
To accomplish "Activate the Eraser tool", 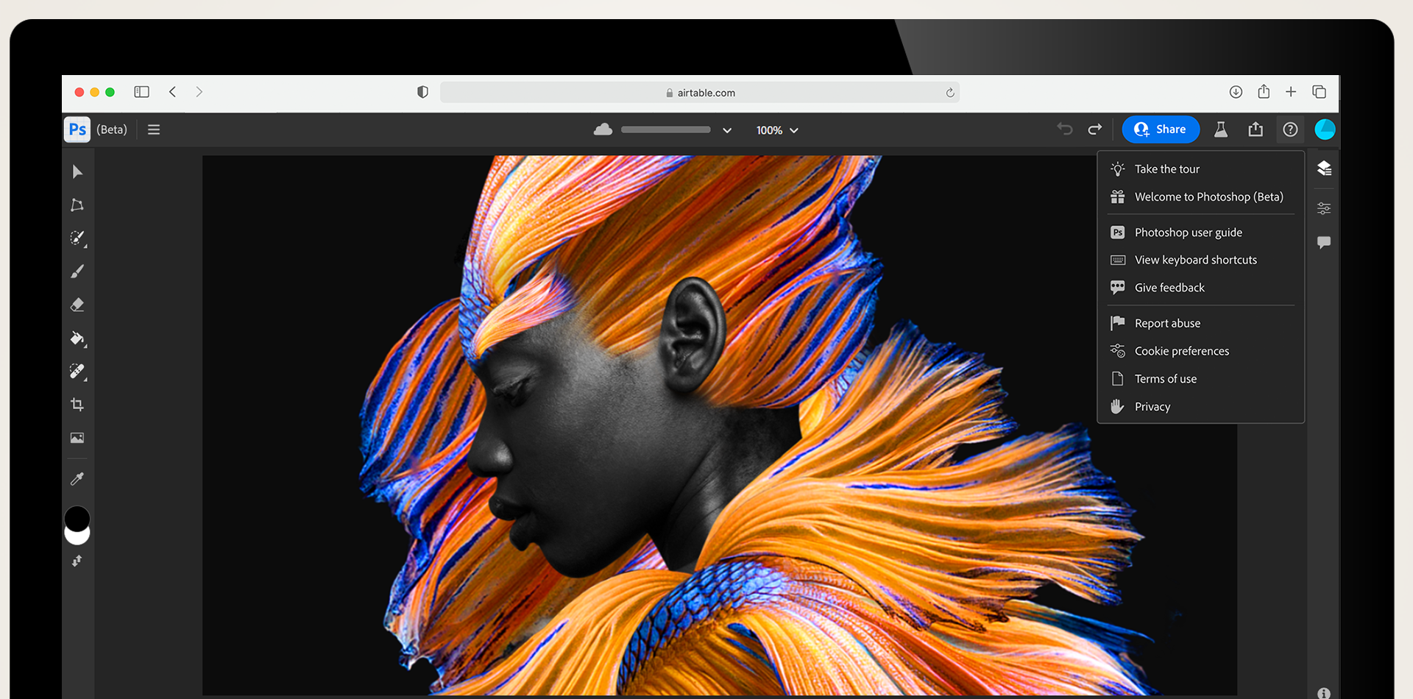I will click(77, 304).
